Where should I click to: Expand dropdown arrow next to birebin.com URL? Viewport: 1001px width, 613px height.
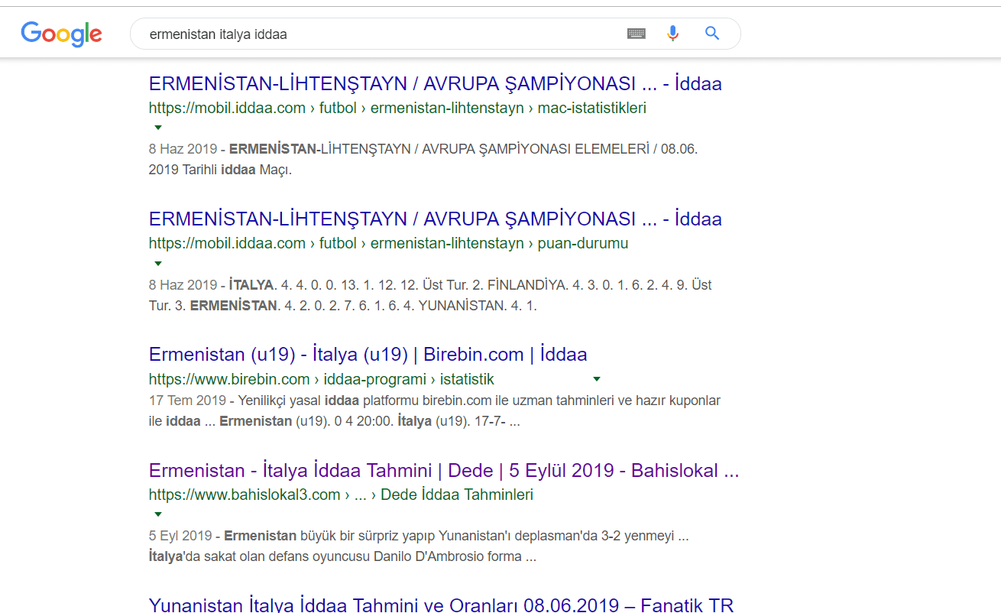(597, 379)
